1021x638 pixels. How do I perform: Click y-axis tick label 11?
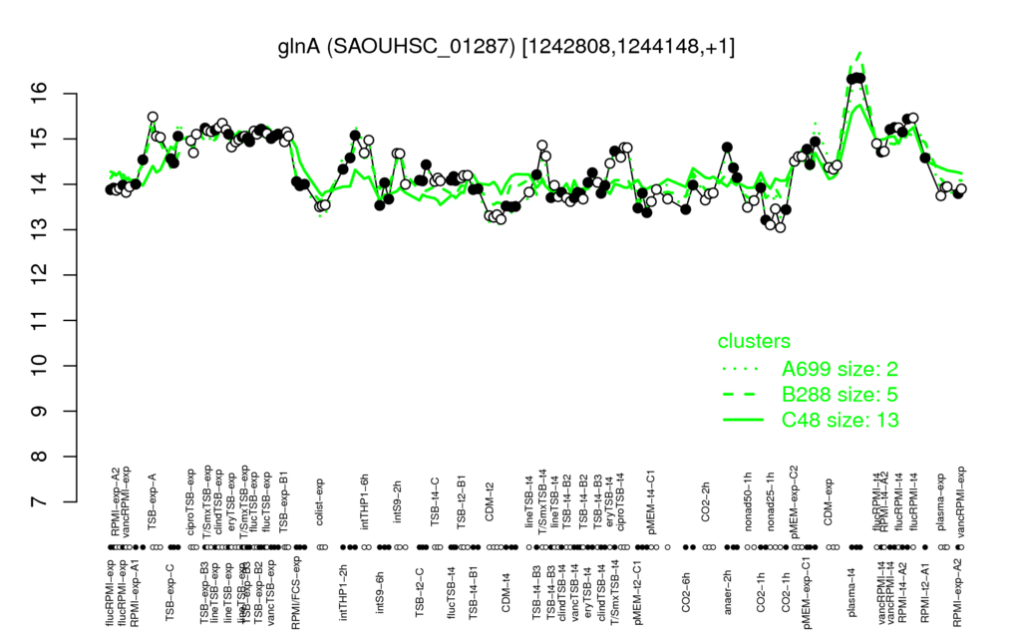pyautogui.click(x=39, y=320)
